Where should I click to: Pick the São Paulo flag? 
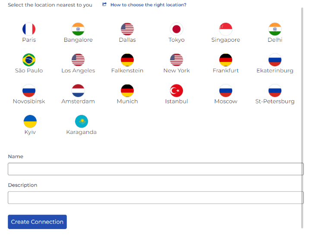pos(29,60)
